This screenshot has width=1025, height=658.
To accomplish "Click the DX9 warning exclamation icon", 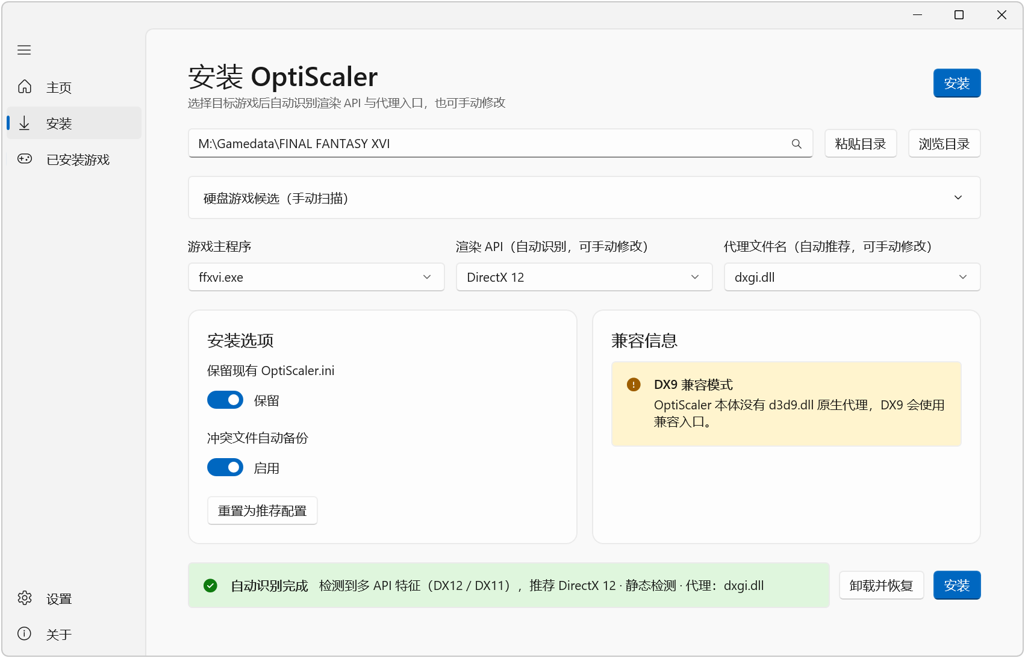I will tap(634, 384).
